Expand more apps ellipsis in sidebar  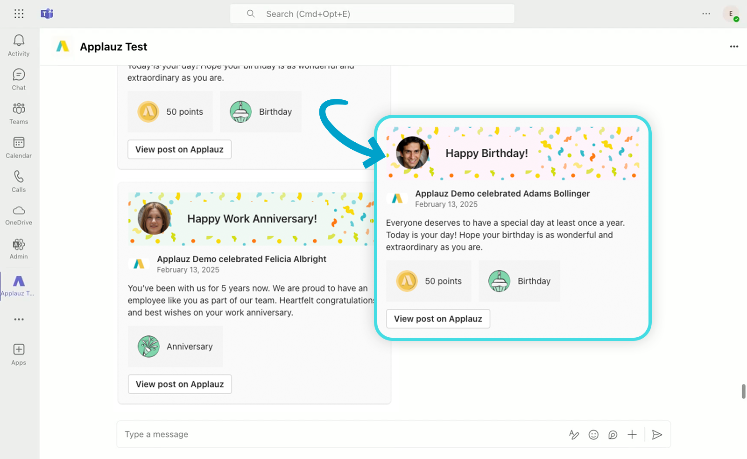(19, 320)
